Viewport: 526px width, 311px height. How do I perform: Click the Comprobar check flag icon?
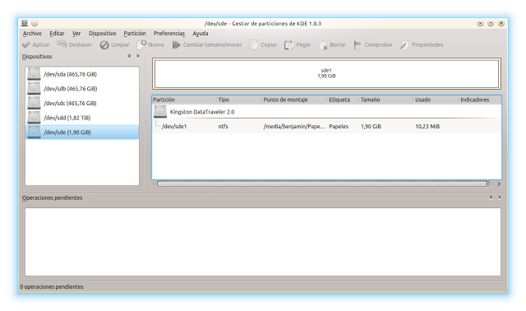click(x=358, y=44)
